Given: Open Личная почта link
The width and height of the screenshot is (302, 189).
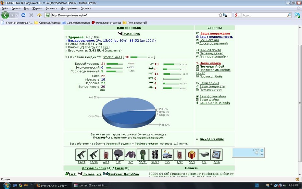Looking at the screenshot, I should [210, 50].
